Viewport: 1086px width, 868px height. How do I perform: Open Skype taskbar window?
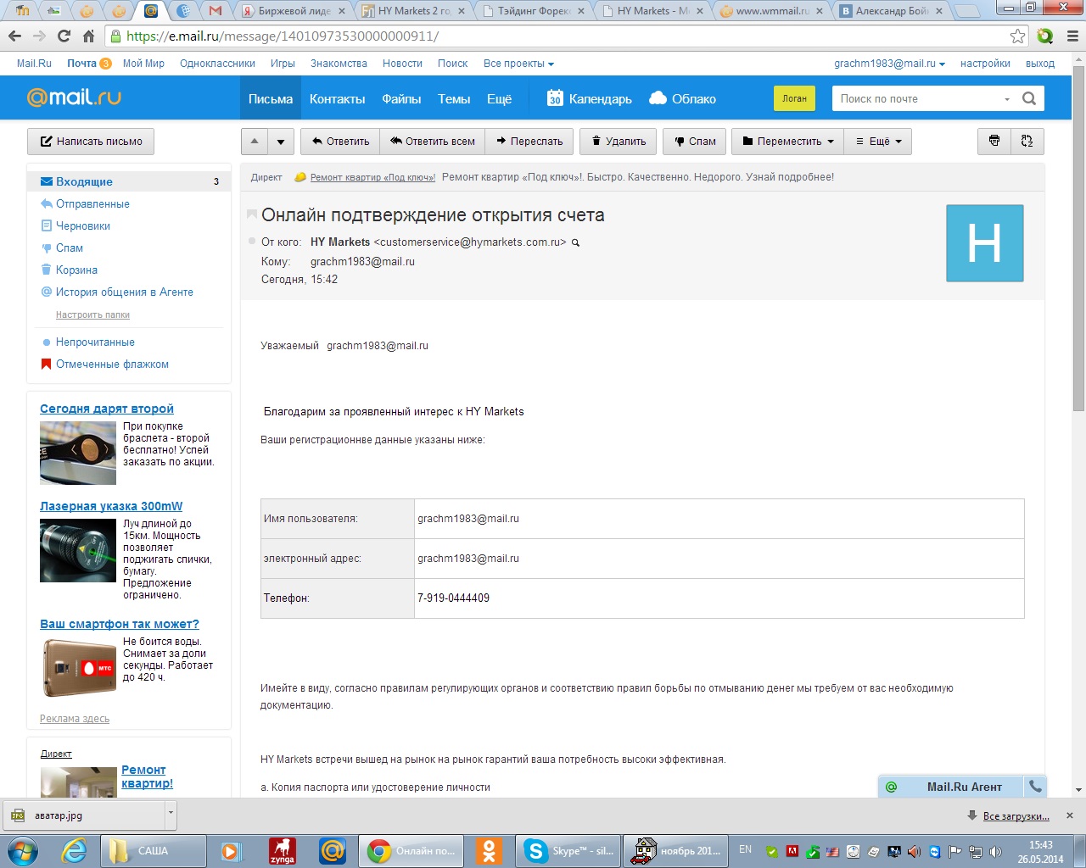(568, 851)
